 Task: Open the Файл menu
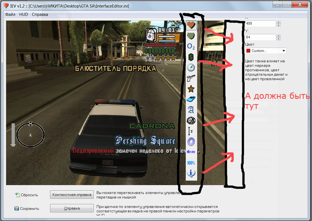pyautogui.click(x=10, y=14)
